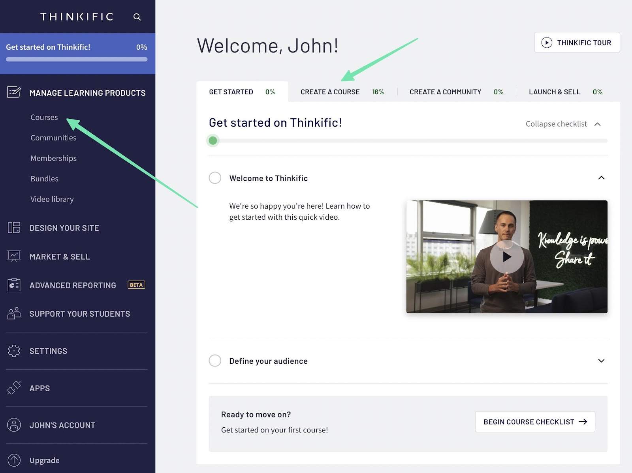Mark Define your audience as complete
This screenshot has height=473, width=632.
[x=215, y=361]
